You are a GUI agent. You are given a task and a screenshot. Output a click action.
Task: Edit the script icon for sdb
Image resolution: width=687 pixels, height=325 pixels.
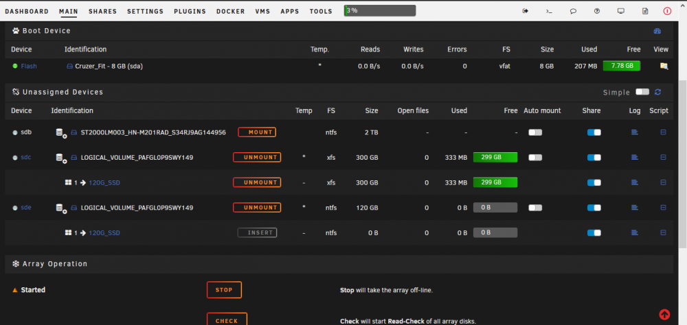(664, 132)
